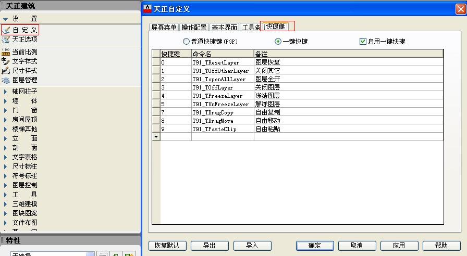Click the 天正选项 icon
467x256 pixels.
coord(6,39)
